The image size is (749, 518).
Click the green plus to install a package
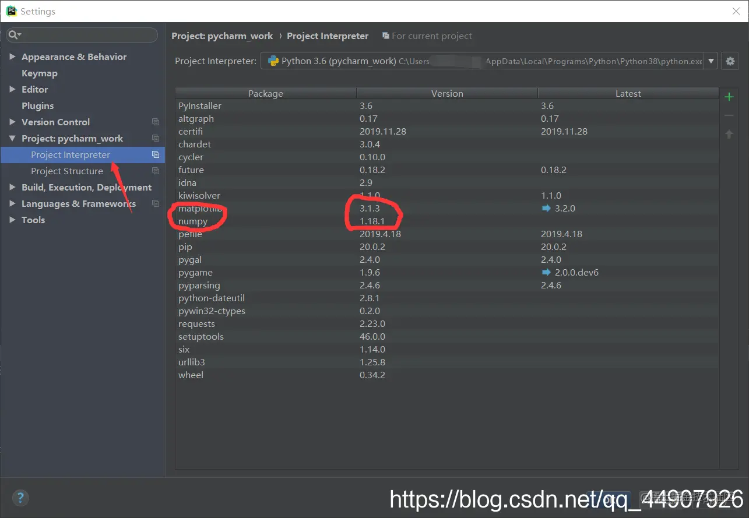pyautogui.click(x=729, y=97)
